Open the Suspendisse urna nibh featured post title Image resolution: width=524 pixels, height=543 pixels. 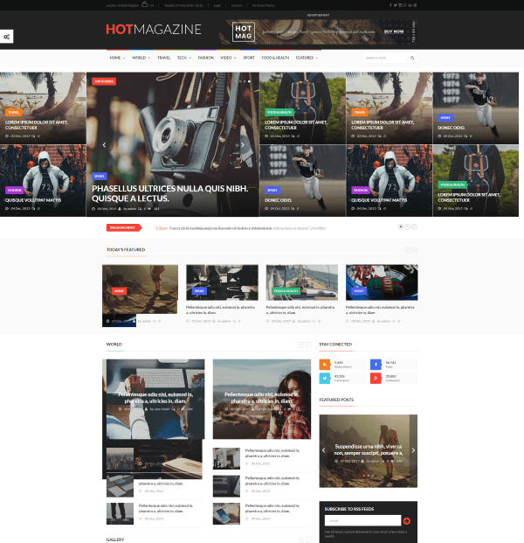pyautogui.click(x=368, y=449)
